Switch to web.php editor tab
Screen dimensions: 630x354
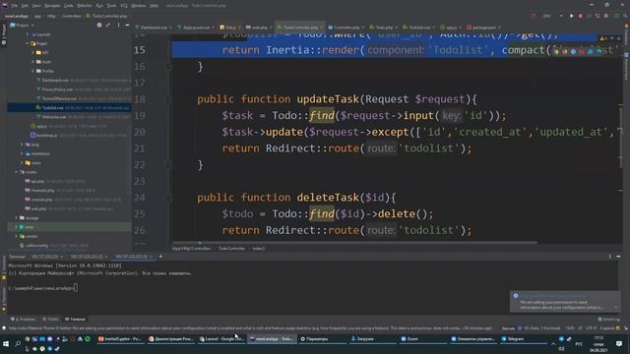[259, 28]
